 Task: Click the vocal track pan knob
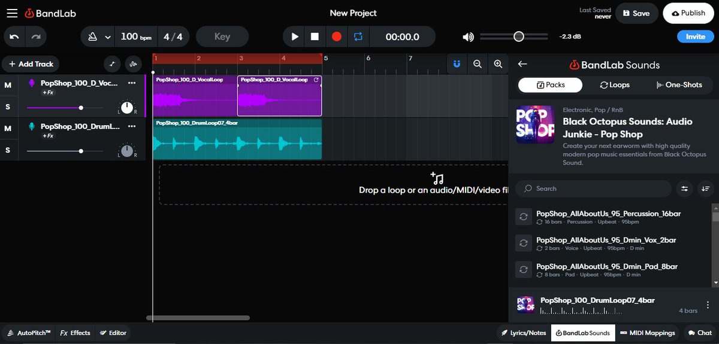tap(127, 108)
